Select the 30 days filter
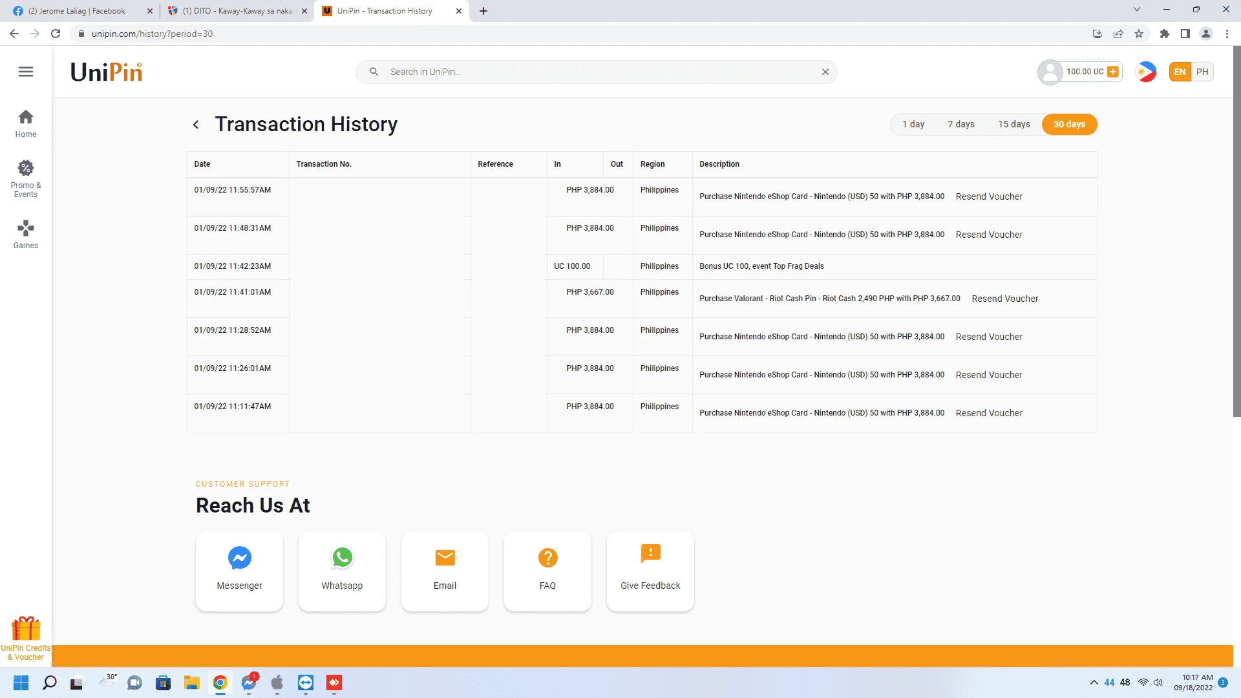Image resolution: width=1241 pixels, height=698 pixels. tap(1069, 124)
